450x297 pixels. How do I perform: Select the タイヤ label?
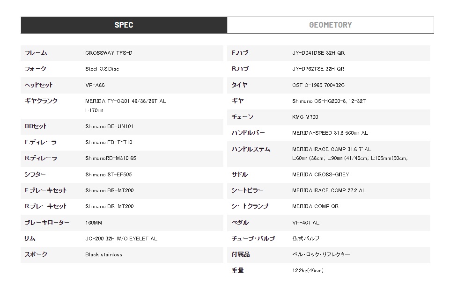[239, 85]
